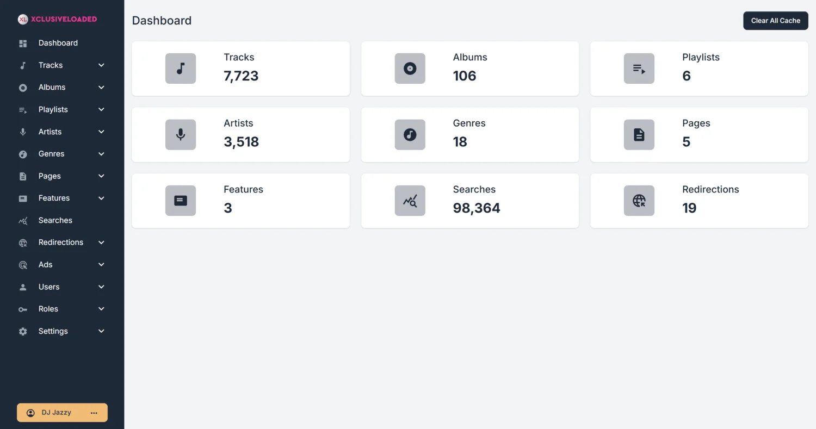Open the three-dots menu beside DJ Jazzy
The image size is (816, 429).
(94, 413)
